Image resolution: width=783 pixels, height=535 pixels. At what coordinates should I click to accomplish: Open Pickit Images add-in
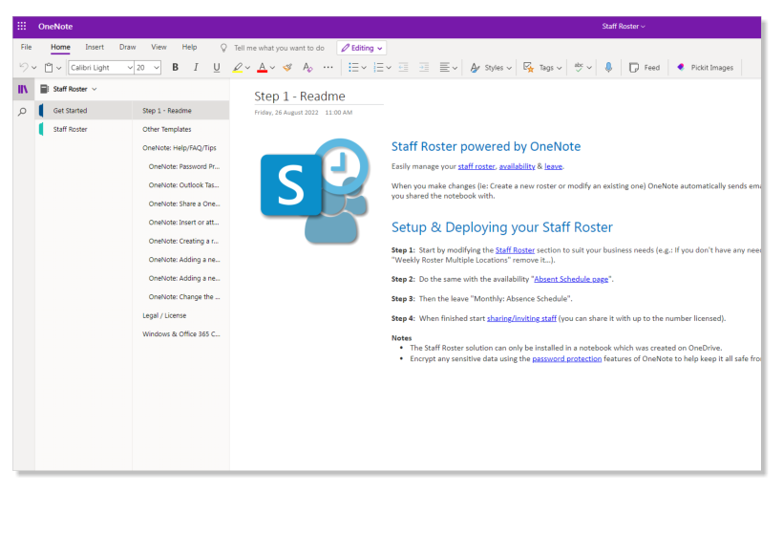(705, 68)
